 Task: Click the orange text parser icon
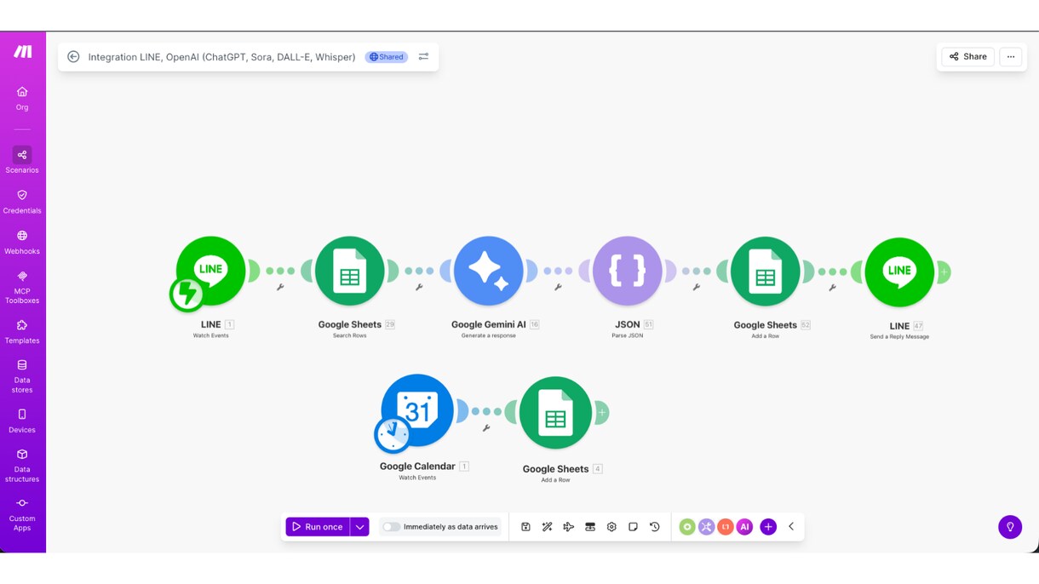pos(726,527)
